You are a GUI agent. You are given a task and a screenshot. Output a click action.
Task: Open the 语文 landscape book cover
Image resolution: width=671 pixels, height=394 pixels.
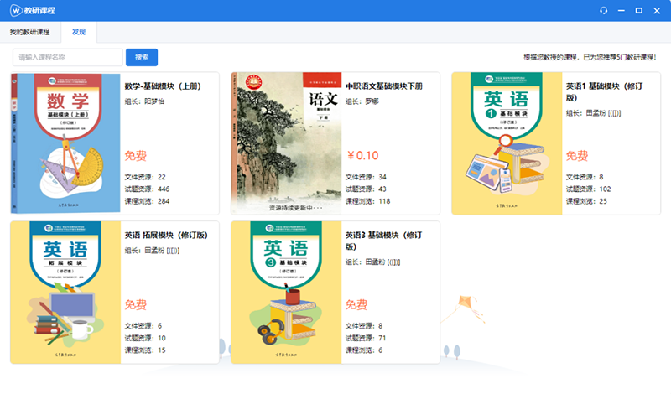pos(285,143)
